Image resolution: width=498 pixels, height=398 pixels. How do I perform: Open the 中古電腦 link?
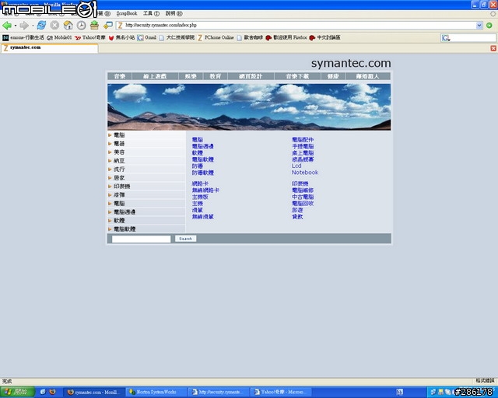303,197
